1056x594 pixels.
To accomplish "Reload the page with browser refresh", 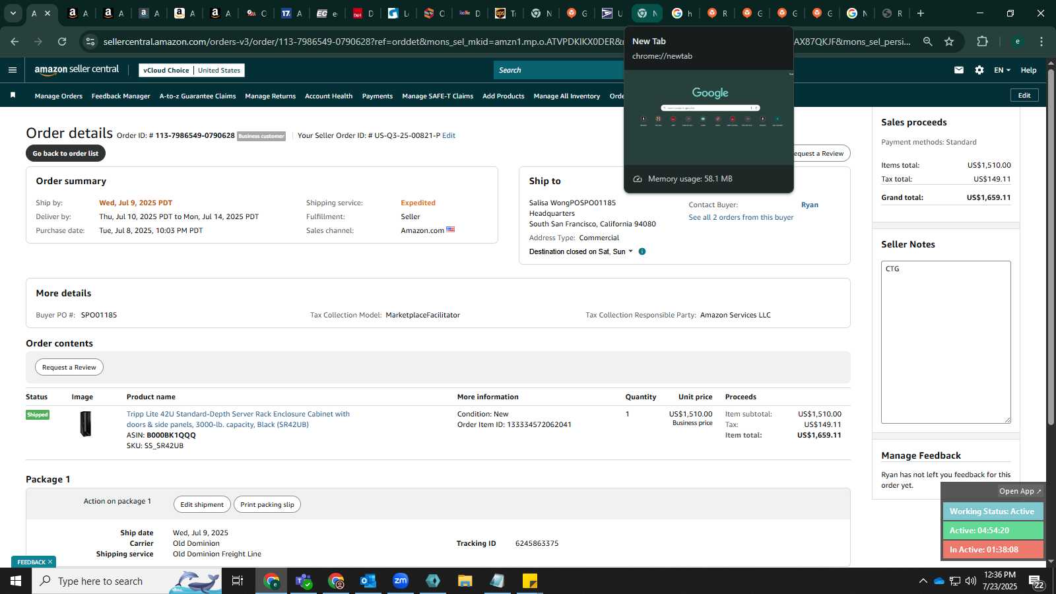I will tap(62, 42).
